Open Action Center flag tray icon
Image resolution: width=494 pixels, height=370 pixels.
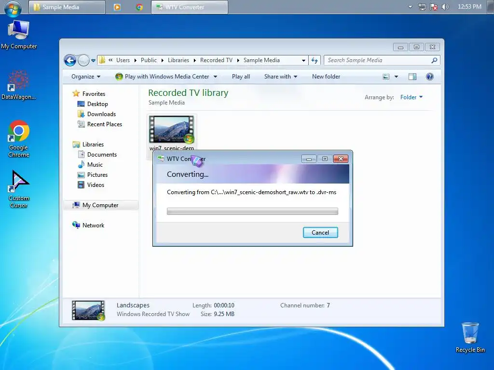click(x=434, y=7)
